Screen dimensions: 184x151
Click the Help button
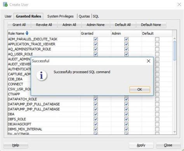tap(16, 145)
